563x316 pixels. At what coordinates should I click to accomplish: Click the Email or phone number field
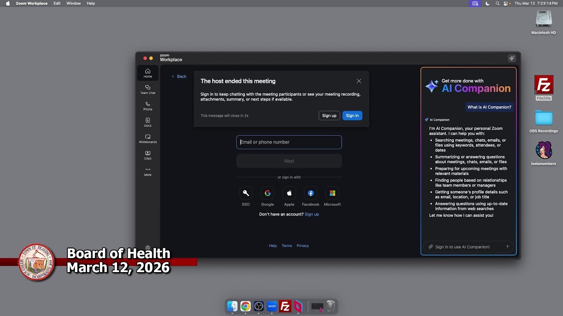click(x=289, y=142)
